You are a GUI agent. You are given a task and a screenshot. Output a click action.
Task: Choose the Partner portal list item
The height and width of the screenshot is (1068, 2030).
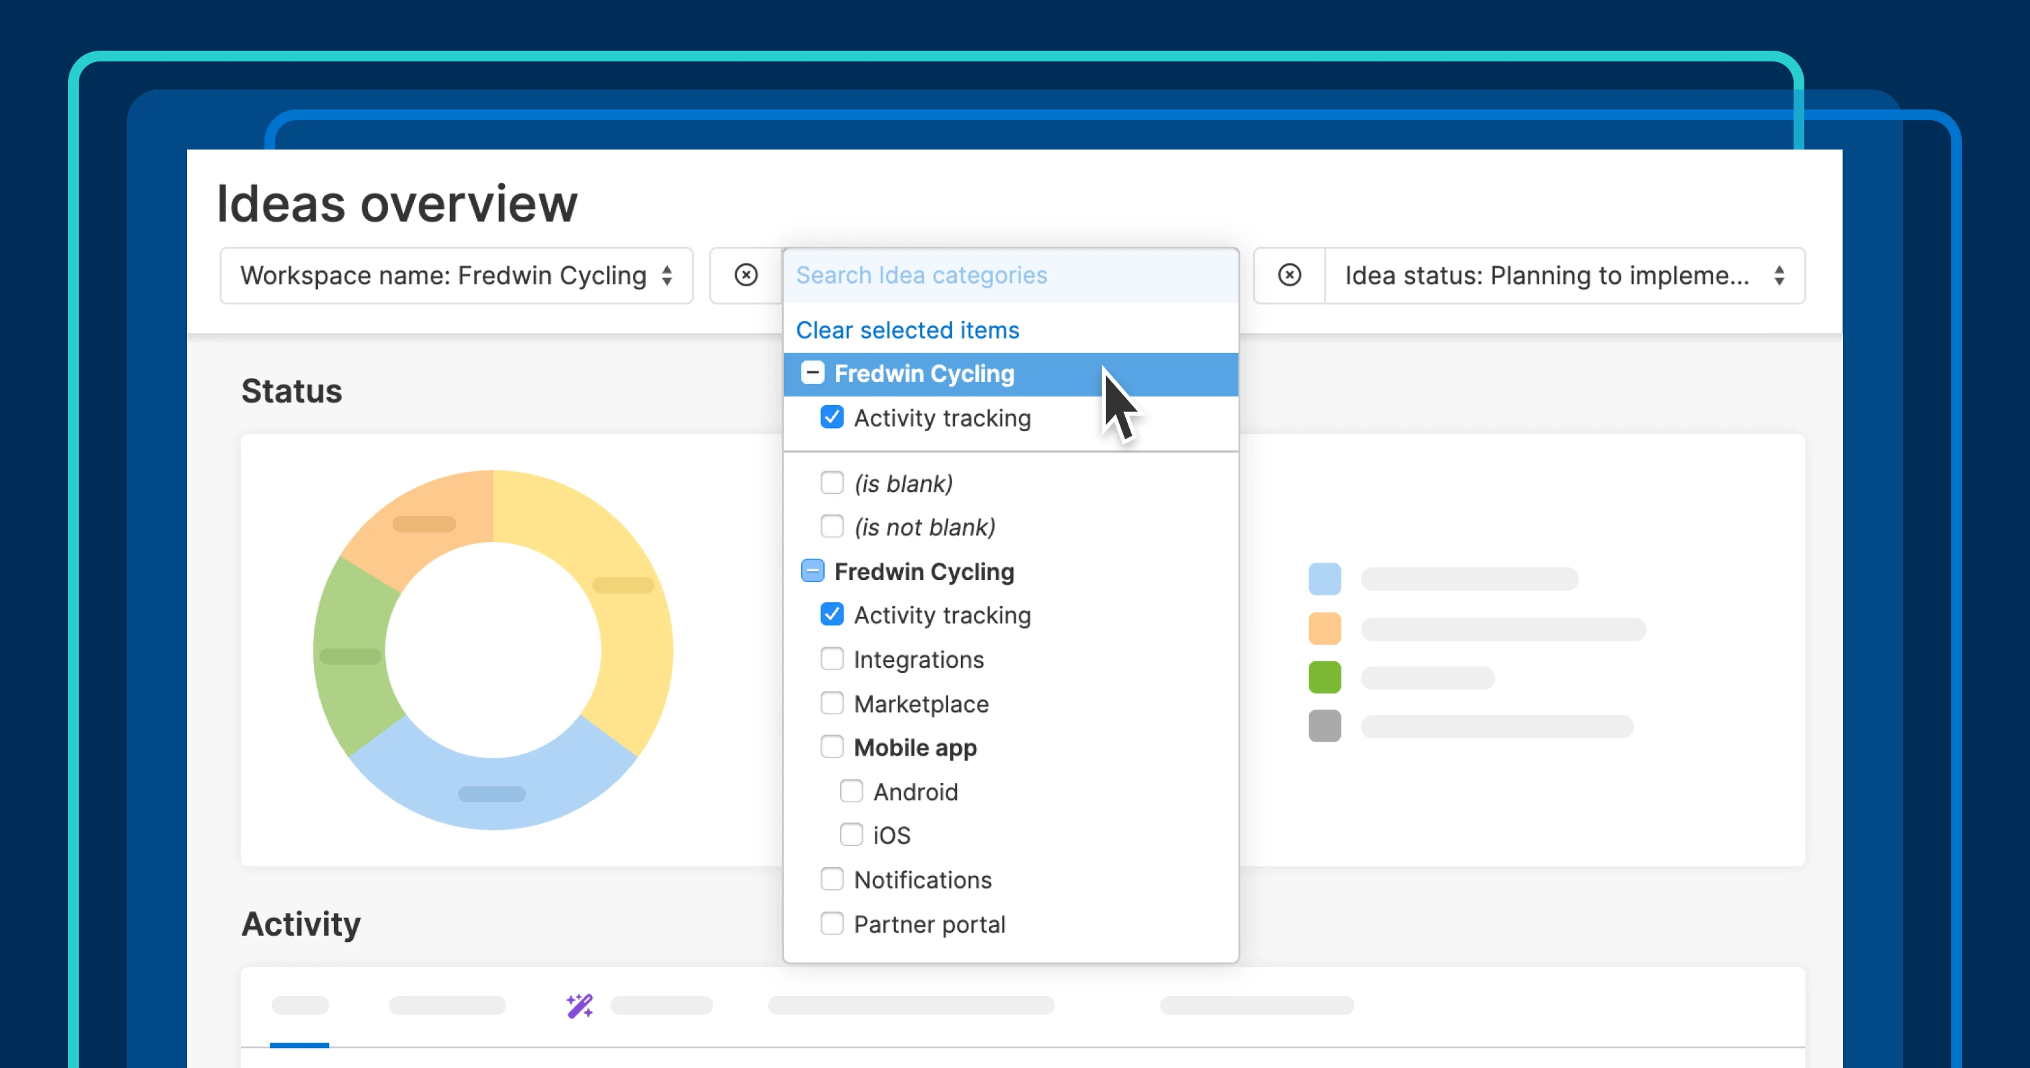tap(929, 924)
